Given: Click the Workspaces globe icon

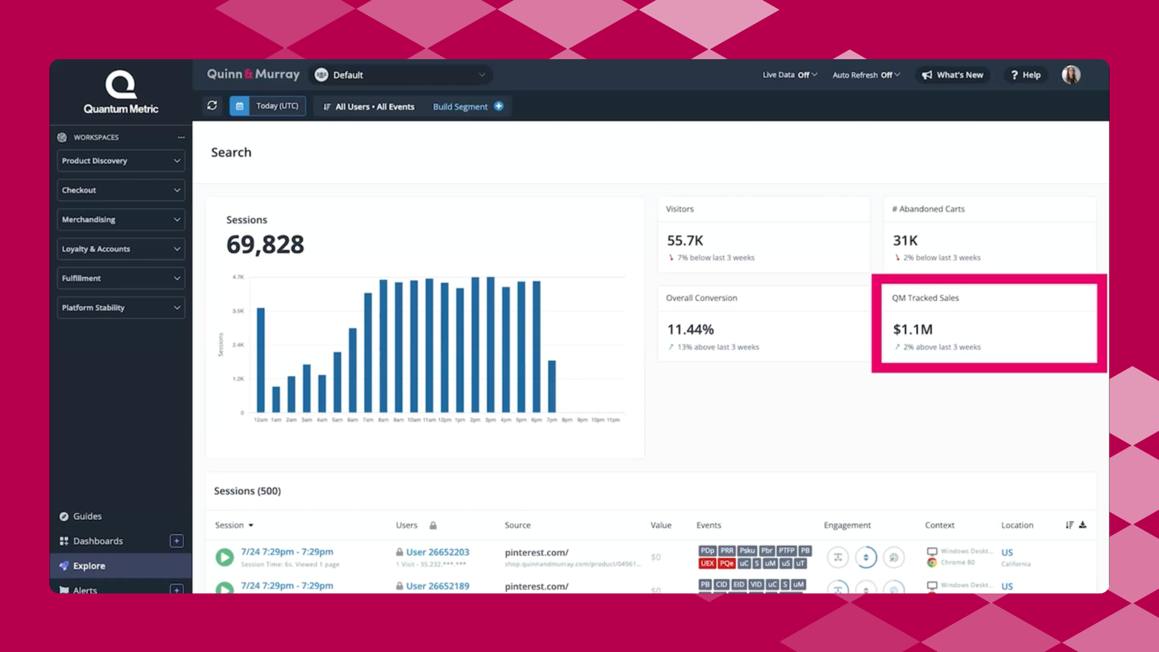Looking at the screenshot, I should [x=62, y=138].
